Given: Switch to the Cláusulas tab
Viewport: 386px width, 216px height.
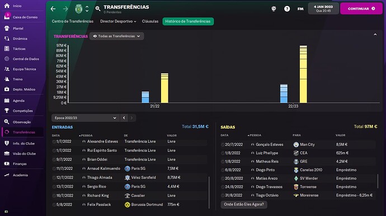Looking at the screenshot, I should (x=150, y=21).
